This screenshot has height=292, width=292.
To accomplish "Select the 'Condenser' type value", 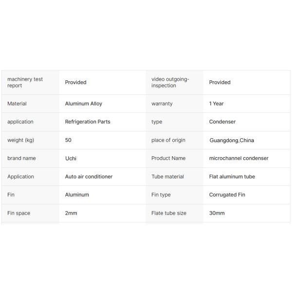I will 222,122.
